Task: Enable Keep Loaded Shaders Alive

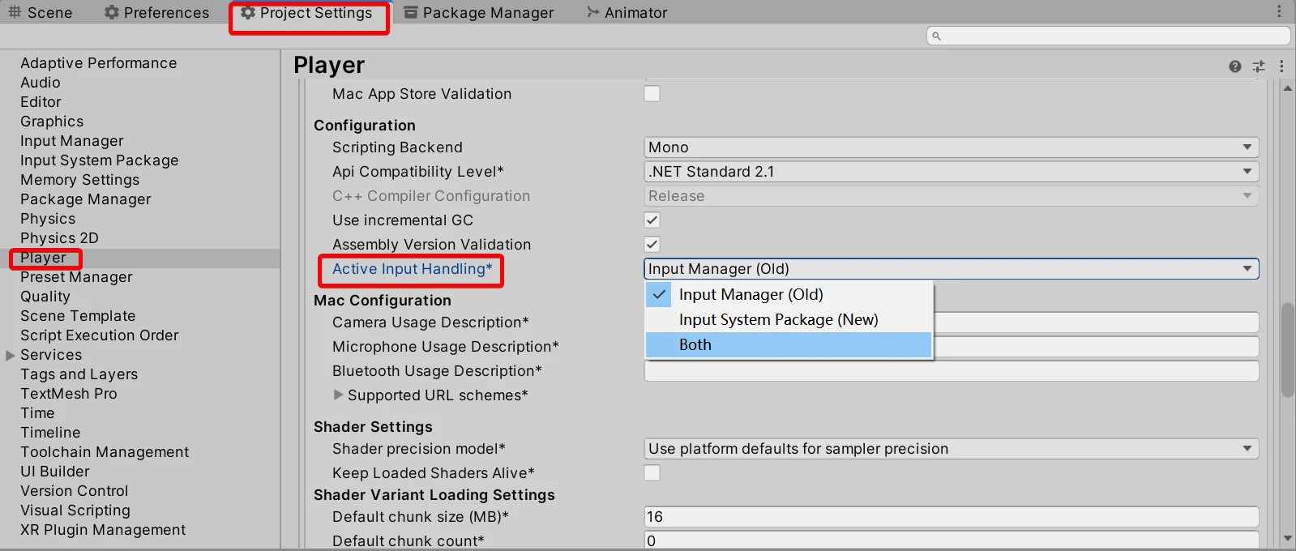Action: click(x=652, y=473)
